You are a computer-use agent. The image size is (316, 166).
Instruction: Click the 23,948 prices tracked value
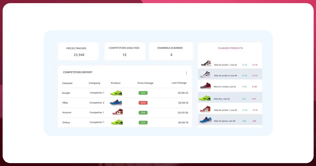79,55
